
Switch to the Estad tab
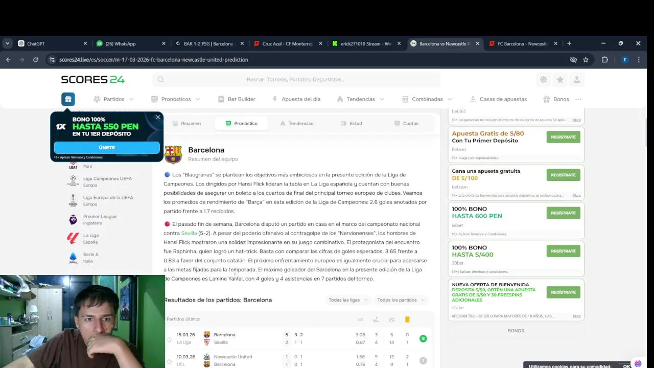352,123
